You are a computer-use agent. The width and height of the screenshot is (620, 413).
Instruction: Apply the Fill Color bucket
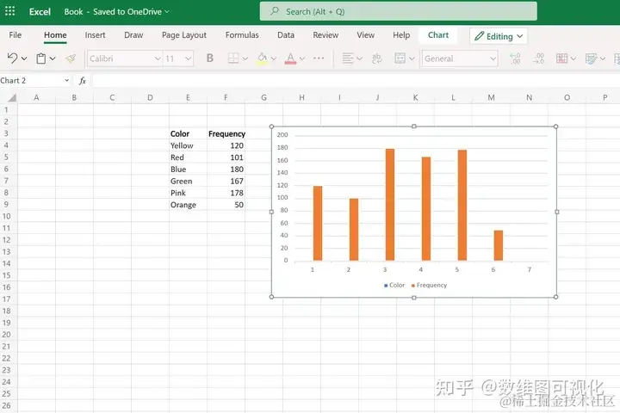(x=262, y=59)
